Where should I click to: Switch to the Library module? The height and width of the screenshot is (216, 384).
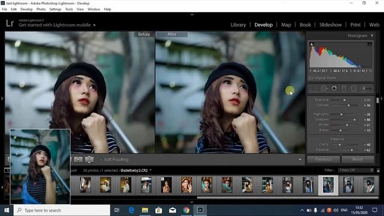(238, 25)
